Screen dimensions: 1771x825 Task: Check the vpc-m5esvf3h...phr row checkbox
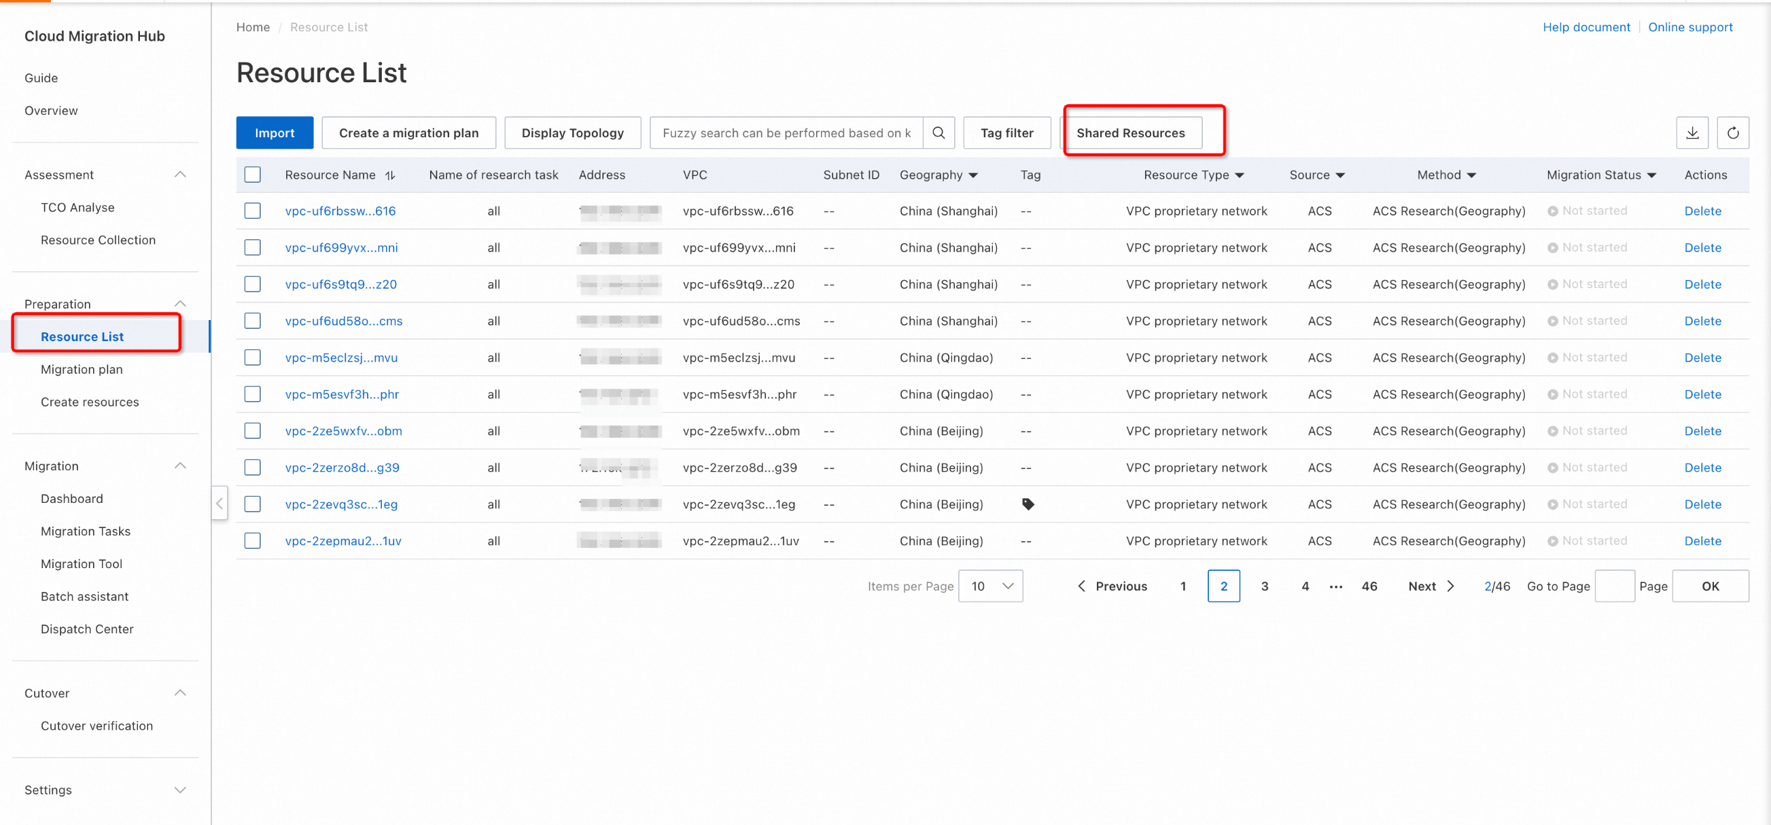click(x=252, y=394)
